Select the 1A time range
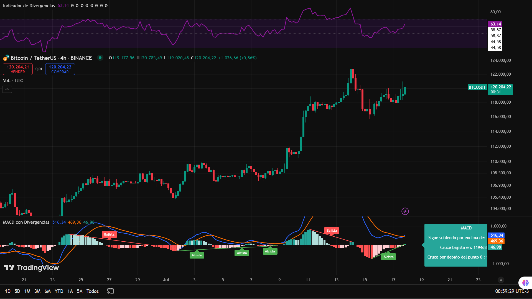The height and width of the screenshot is (299, 532). (x=70, y=291)
